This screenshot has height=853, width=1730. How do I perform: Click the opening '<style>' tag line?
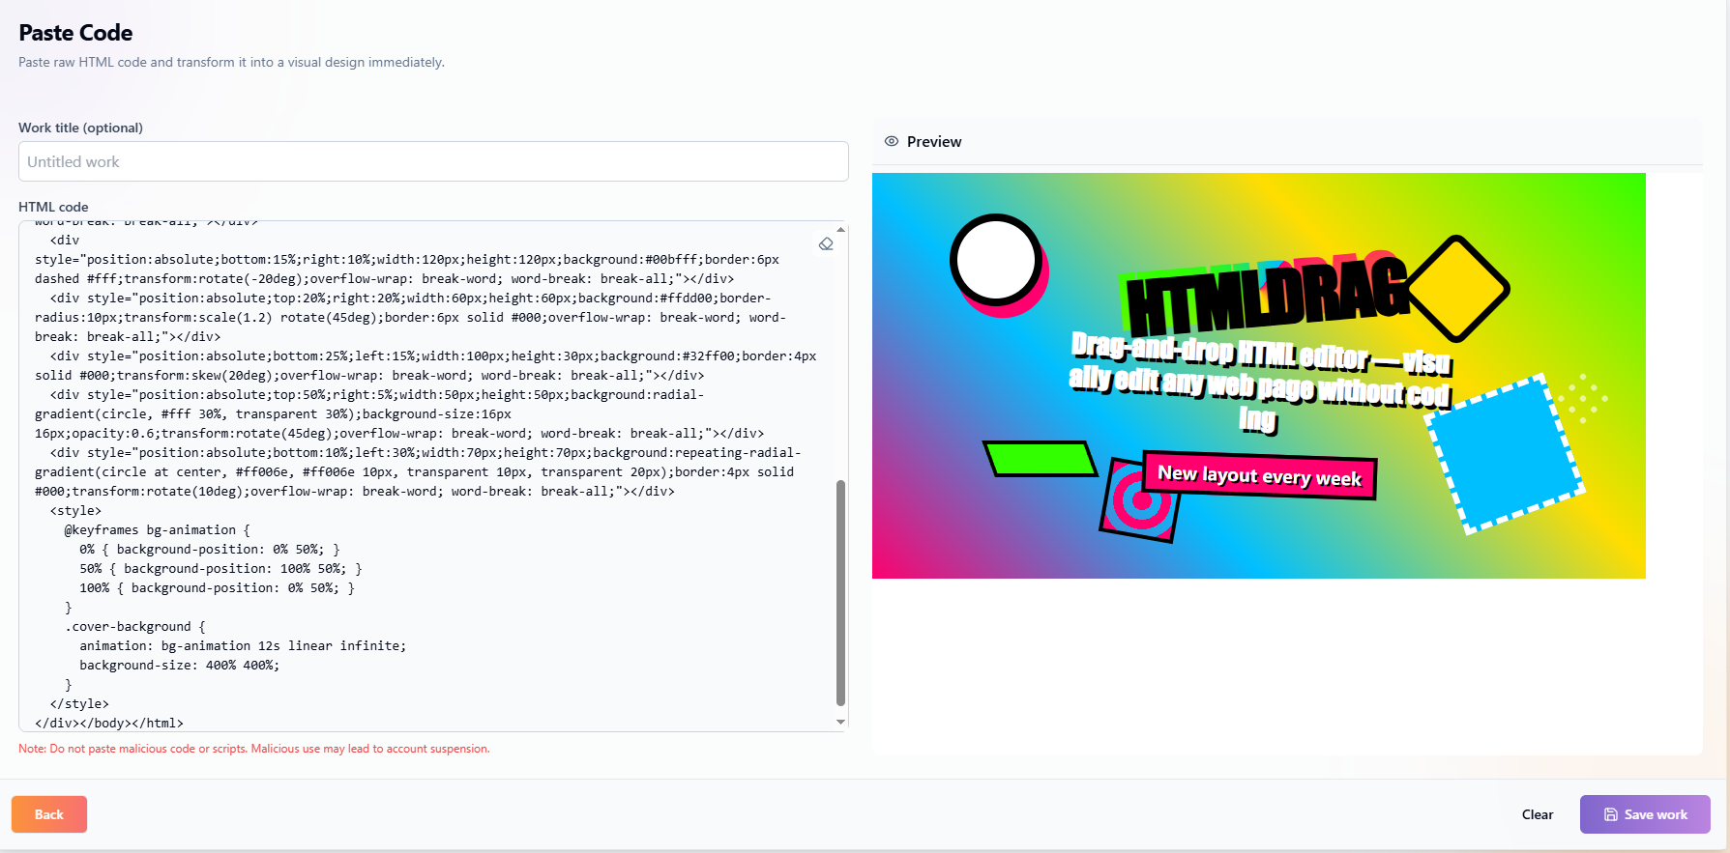click(75, 510)
